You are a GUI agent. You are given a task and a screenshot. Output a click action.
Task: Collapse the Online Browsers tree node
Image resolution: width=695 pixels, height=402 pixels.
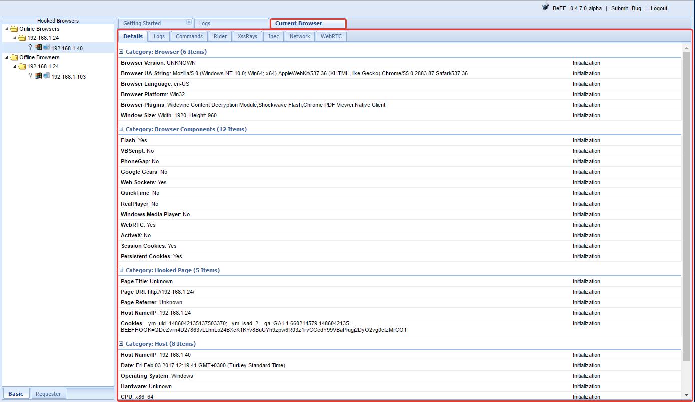6,29
